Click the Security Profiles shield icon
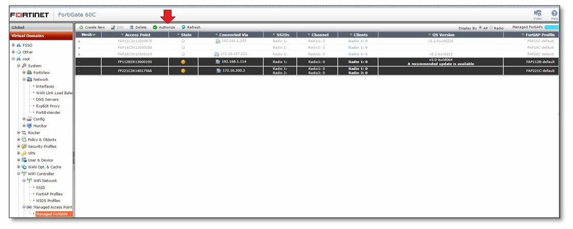 click(24, 147)
